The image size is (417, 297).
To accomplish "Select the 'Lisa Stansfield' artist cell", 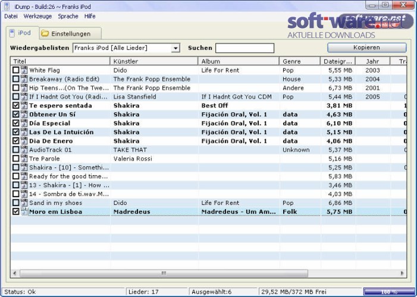I will [135, 97].
